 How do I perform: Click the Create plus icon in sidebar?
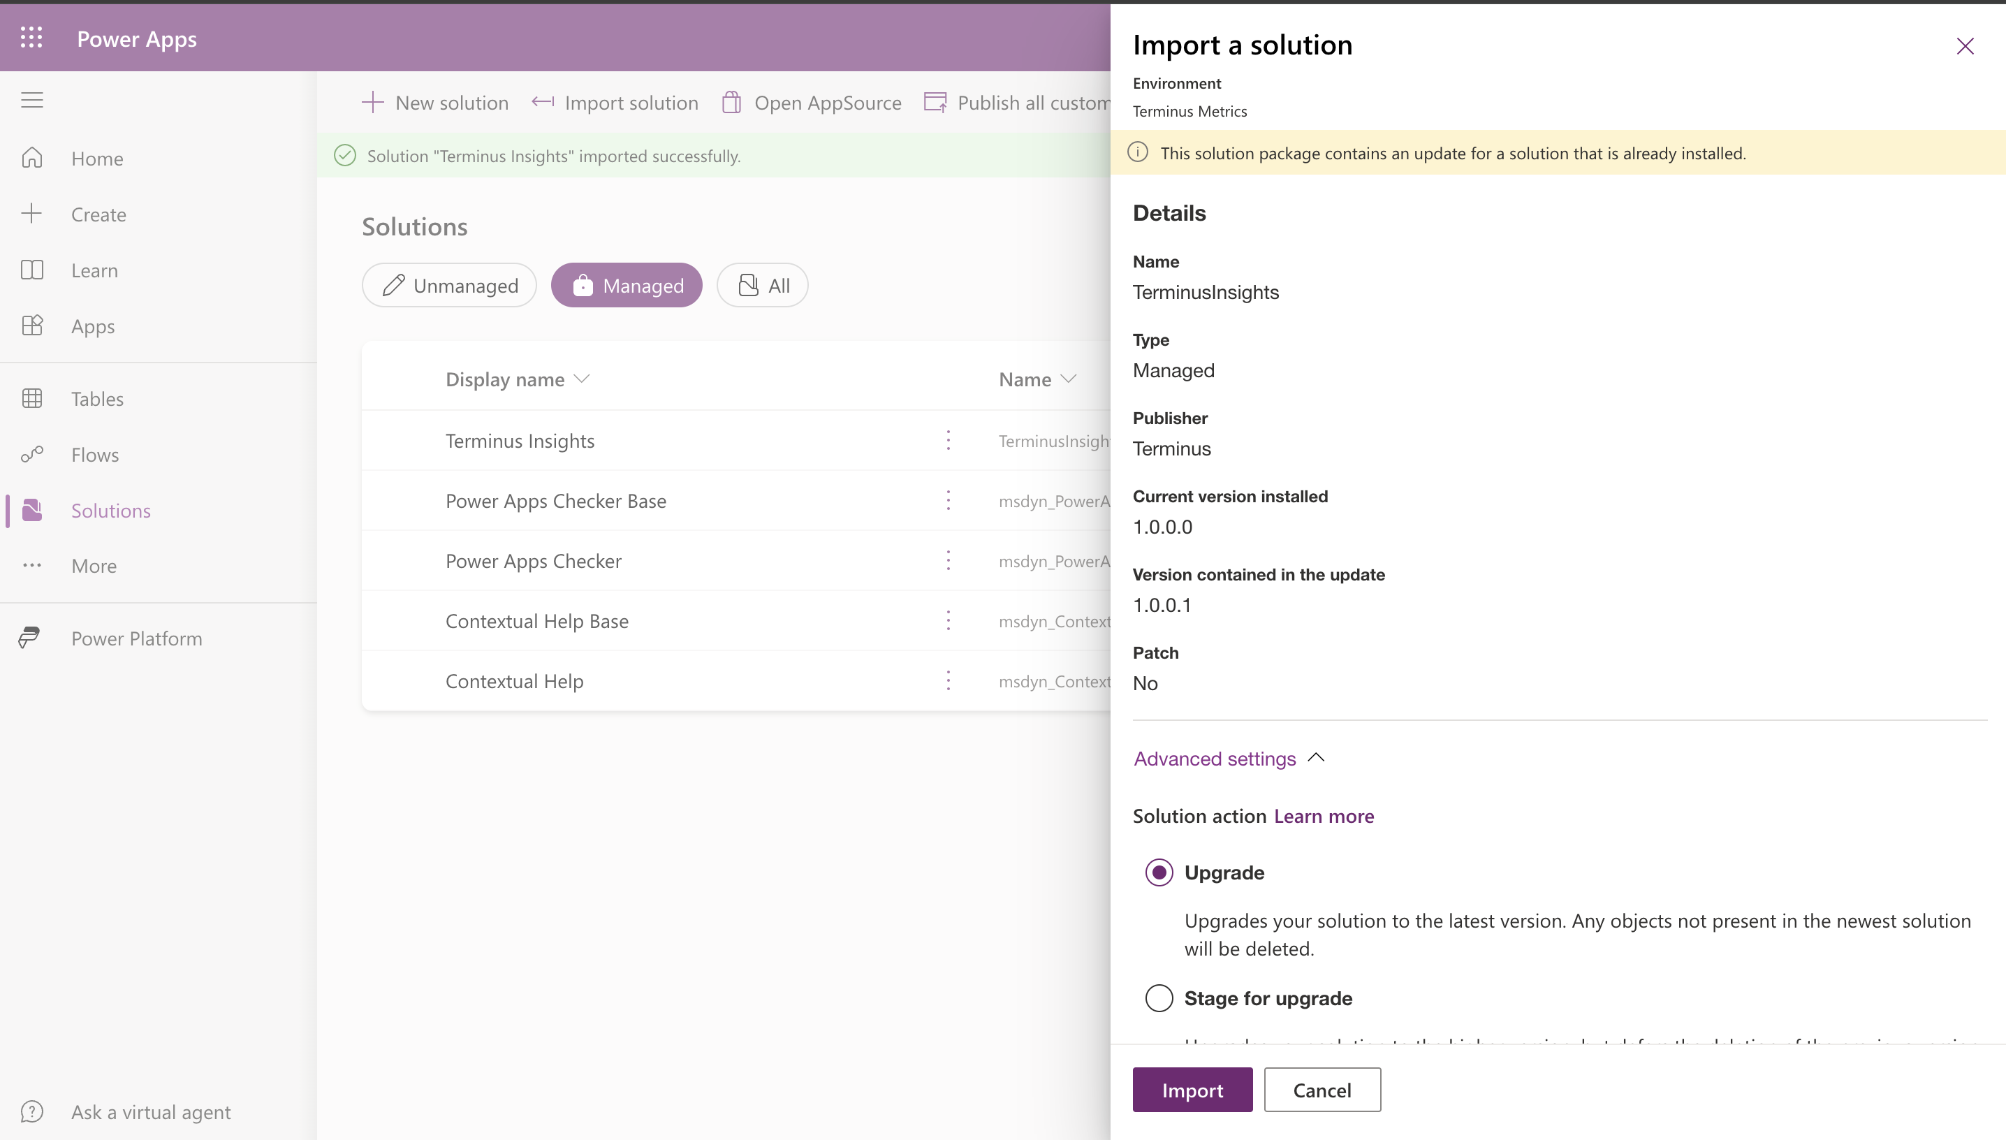point(32,214)
